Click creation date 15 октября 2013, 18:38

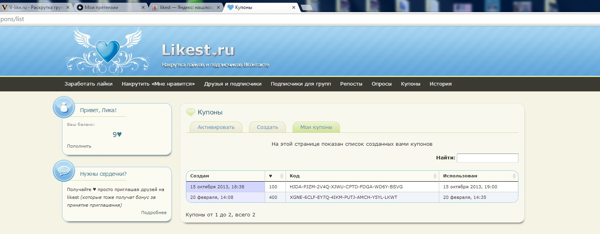point(217,187)
